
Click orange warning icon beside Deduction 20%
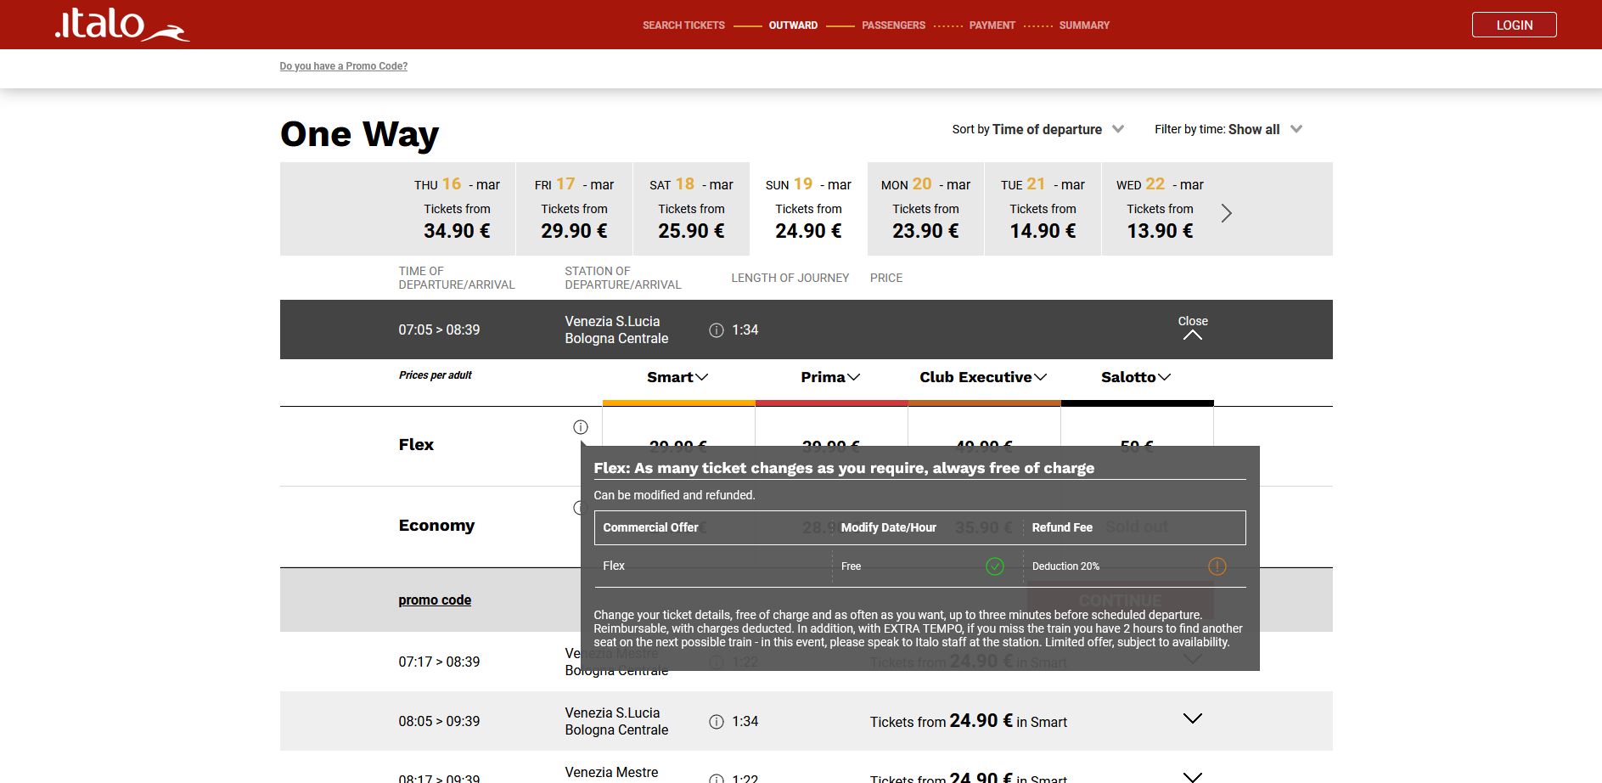[1217, 566]
